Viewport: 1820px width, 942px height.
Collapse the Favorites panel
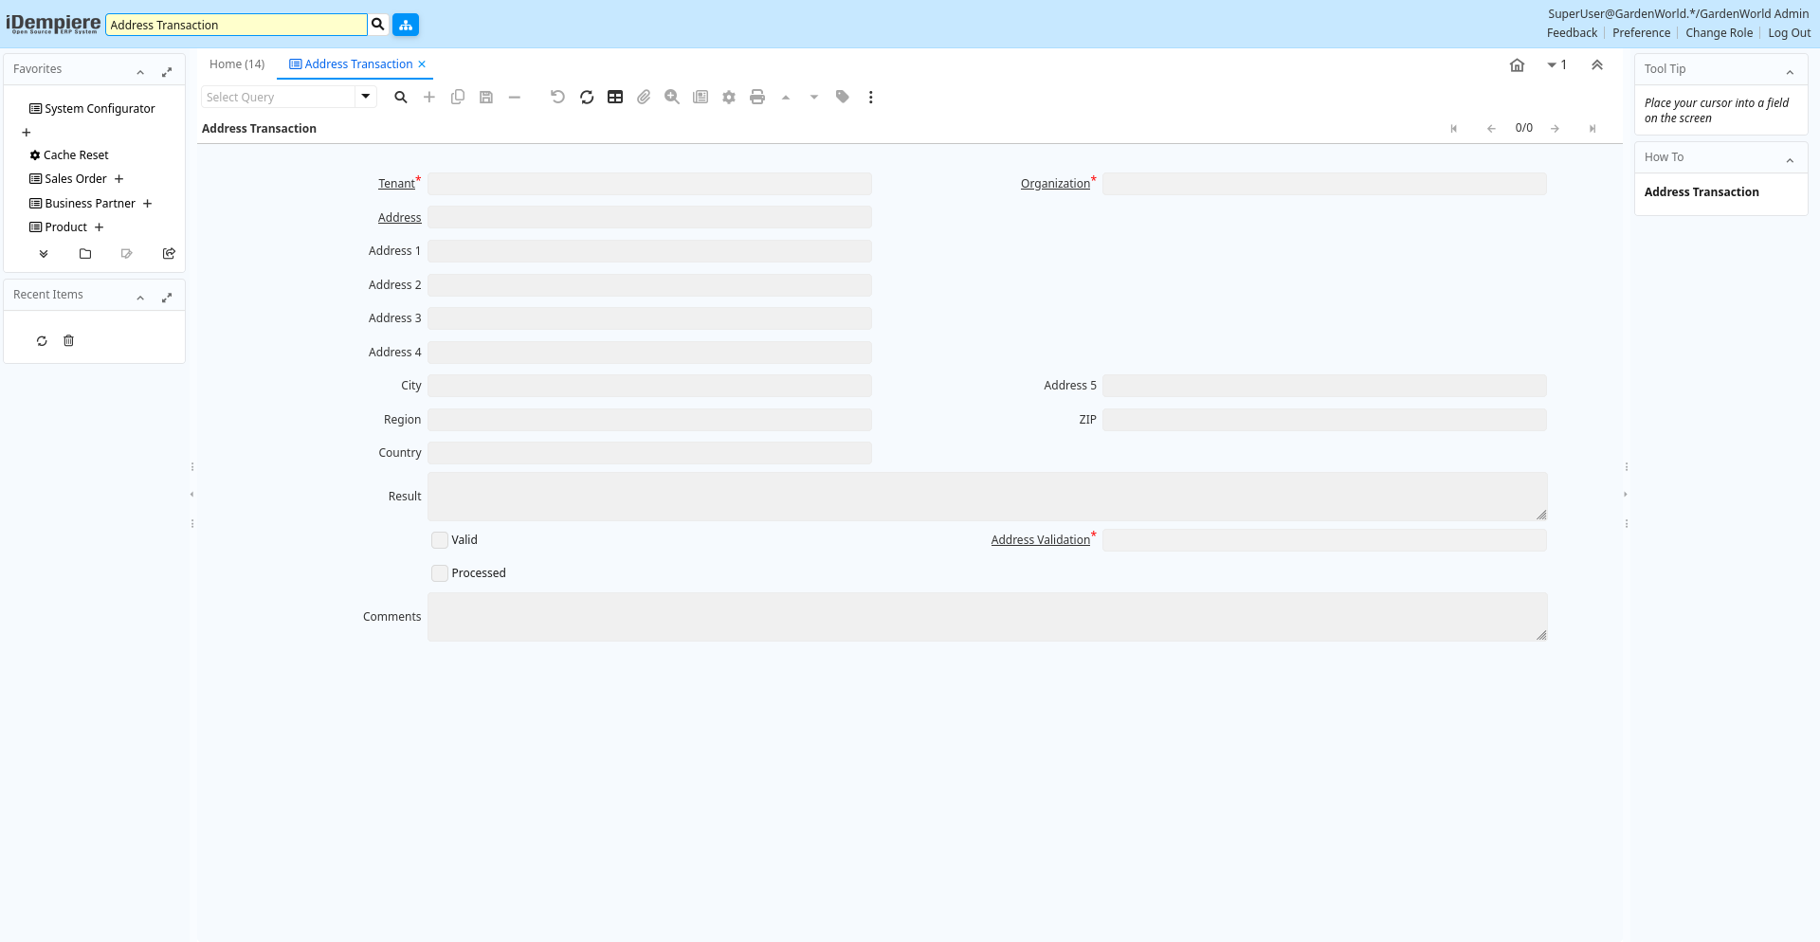pos(140,71)
